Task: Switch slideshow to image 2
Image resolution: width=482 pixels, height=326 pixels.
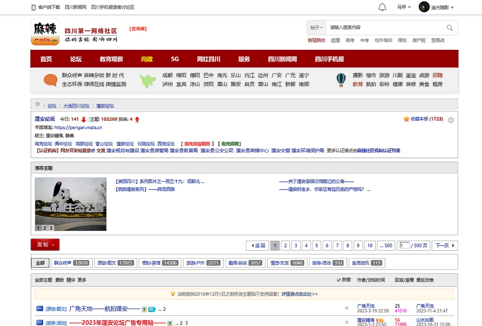Action: (x=45, y=228)
